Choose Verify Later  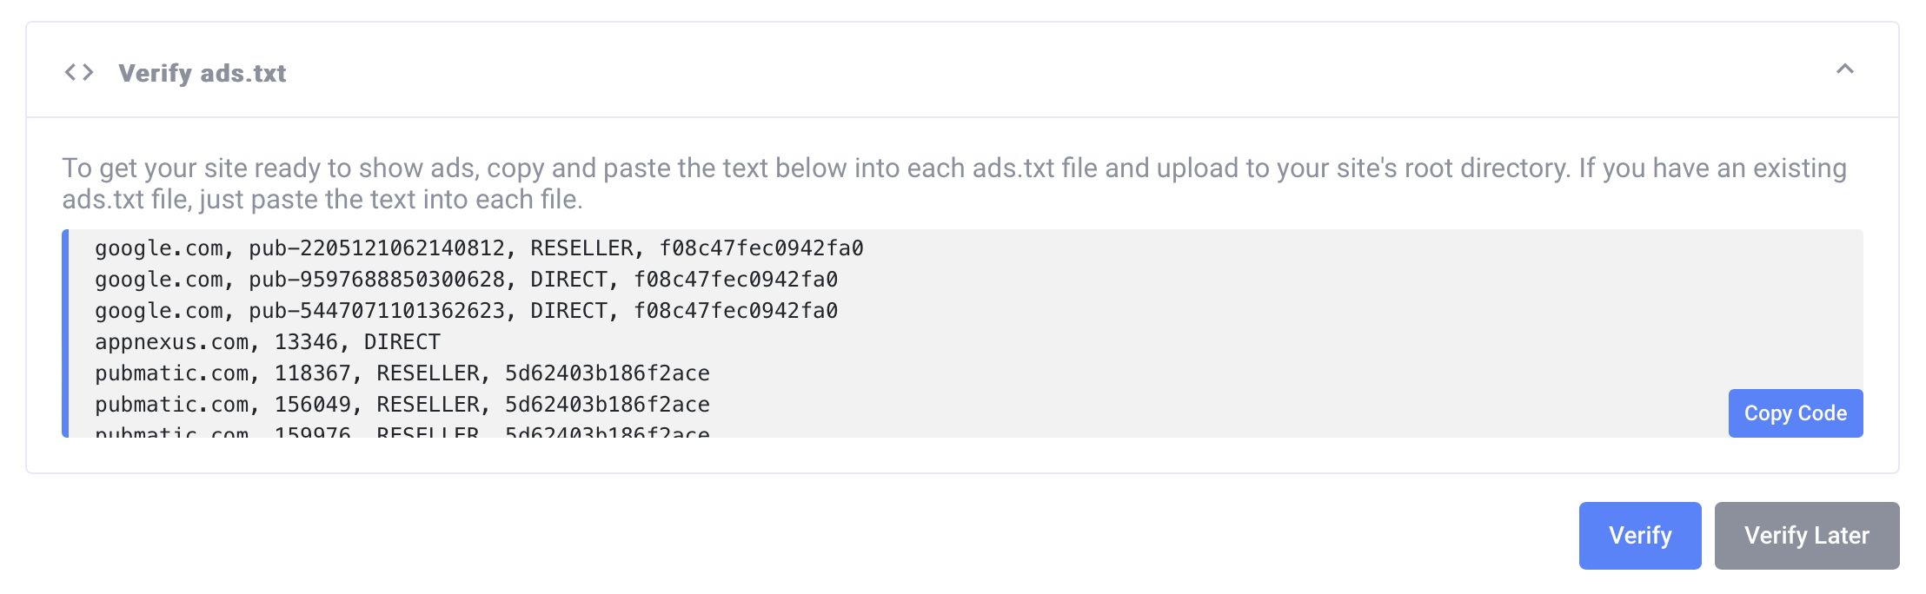(1806, 535)
